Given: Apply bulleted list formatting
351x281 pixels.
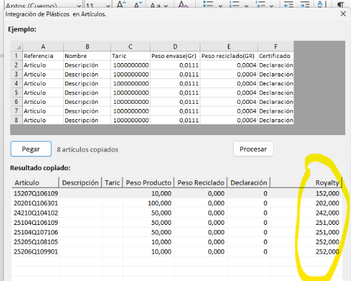Looking at the screenshot, I should click(208, 4).
